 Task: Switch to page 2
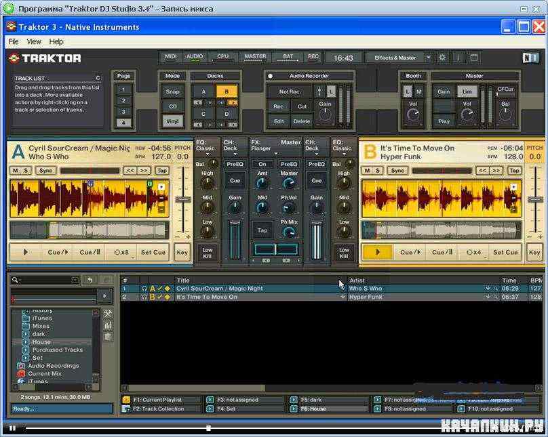[123, 100]
